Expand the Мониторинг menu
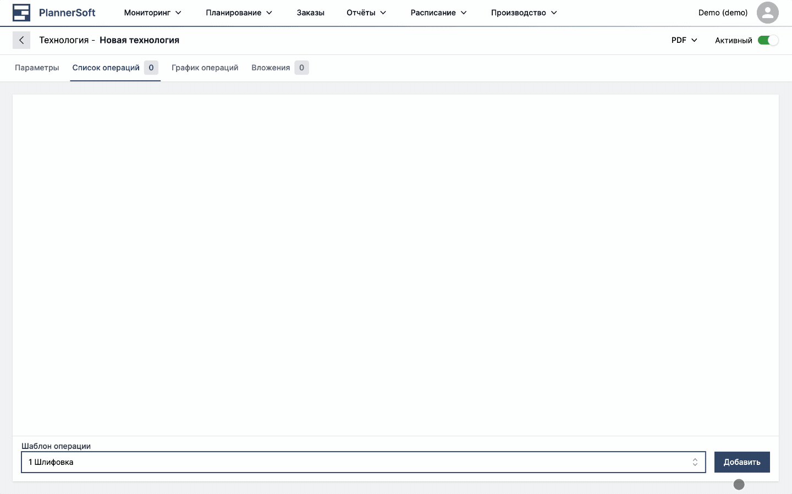 click(152, 13)
